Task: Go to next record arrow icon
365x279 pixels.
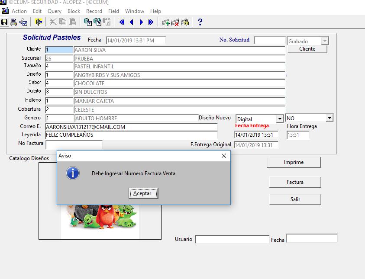Action: point(141,22)
